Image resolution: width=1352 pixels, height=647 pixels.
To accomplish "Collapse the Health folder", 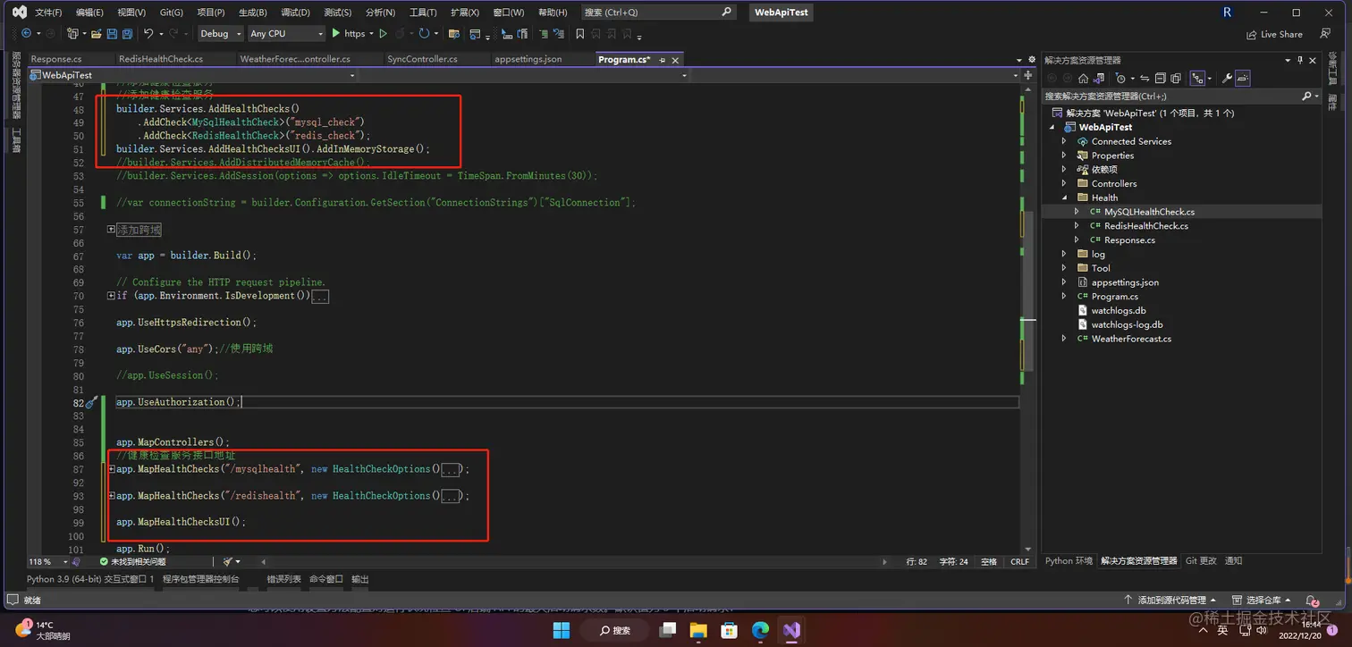I will [1064, 197].
